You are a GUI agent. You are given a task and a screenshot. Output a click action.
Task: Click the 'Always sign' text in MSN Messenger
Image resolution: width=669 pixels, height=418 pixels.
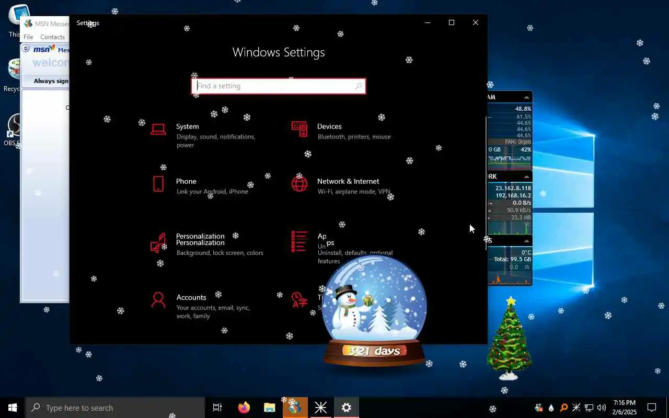[x=51, y=81]
